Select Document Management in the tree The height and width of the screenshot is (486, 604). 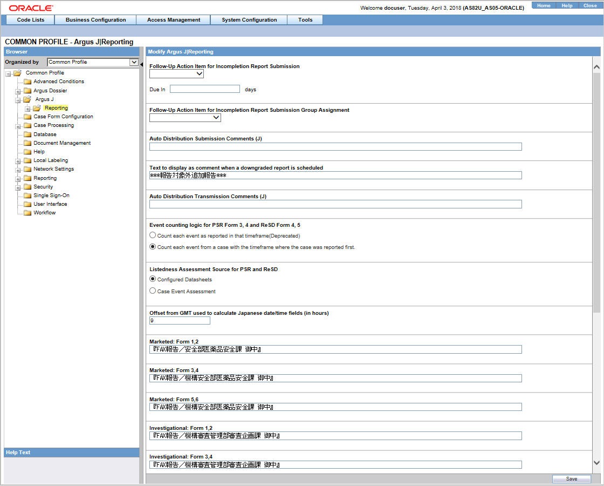tap(62, 143)
